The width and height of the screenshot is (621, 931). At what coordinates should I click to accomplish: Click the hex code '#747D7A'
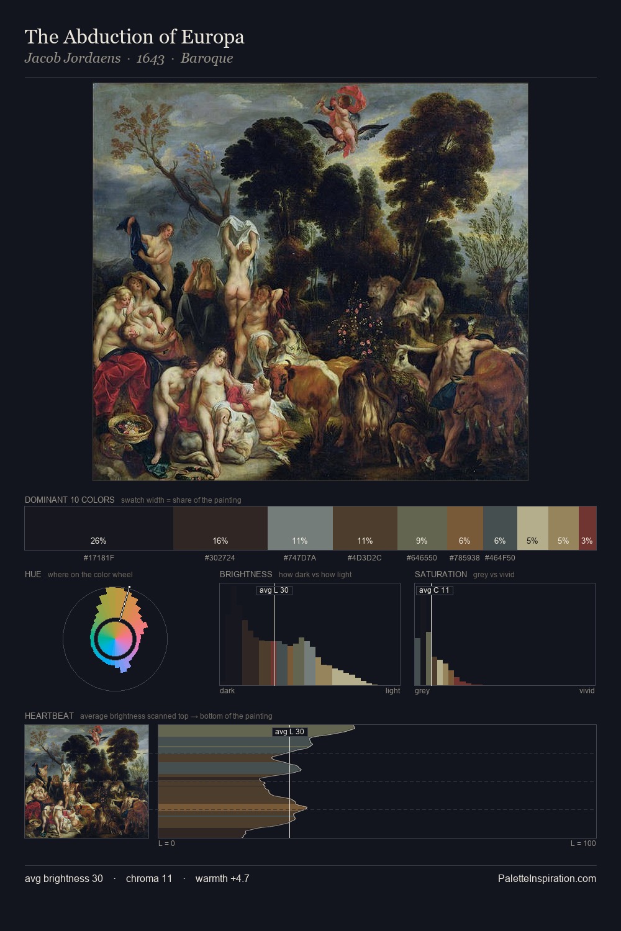300,558
